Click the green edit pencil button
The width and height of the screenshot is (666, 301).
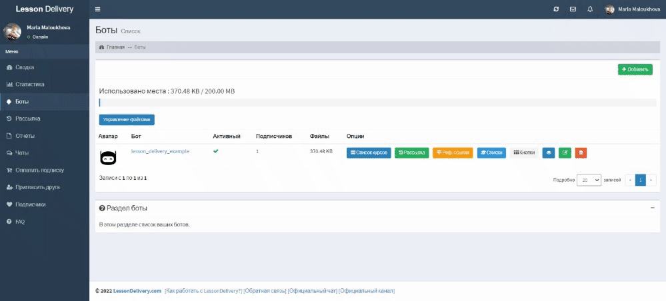(x=565, y=153)
